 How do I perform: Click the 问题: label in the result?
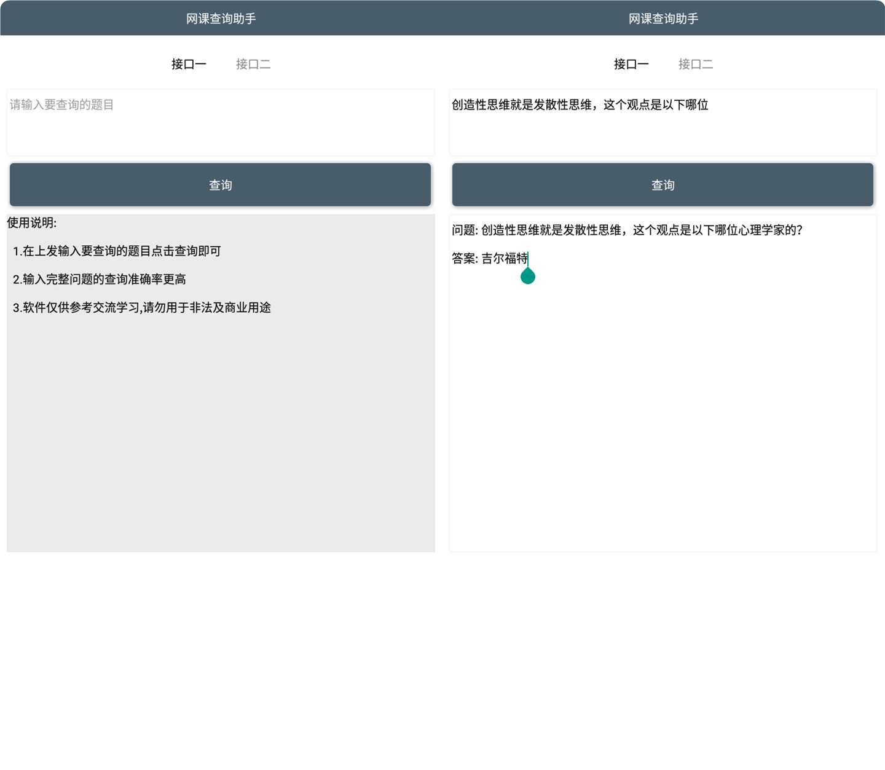(x=465, y=230)
